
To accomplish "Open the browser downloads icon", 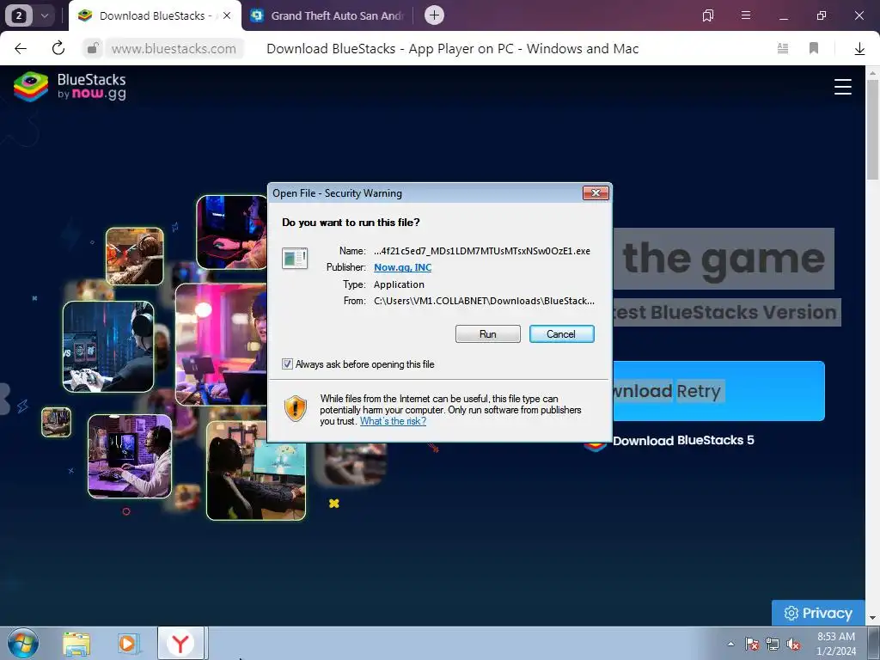I will [x=859, y=49].
